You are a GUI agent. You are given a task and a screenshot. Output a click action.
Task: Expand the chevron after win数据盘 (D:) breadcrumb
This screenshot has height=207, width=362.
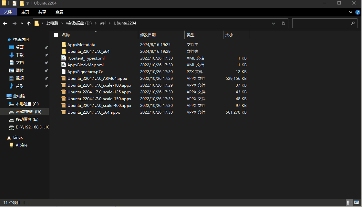pos(96,23)
